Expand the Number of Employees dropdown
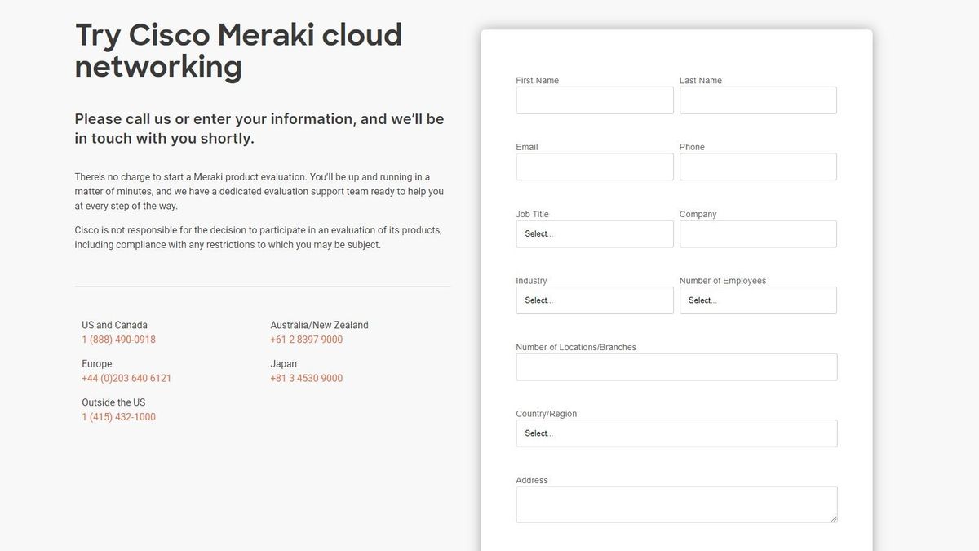 [758, 300]
